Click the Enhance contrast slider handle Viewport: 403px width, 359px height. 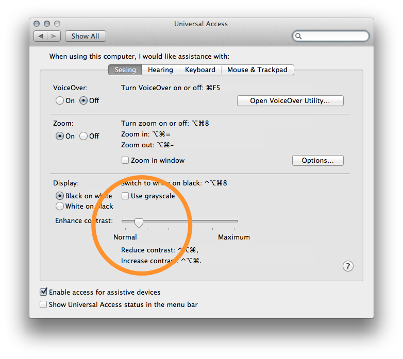pos(138,222)
